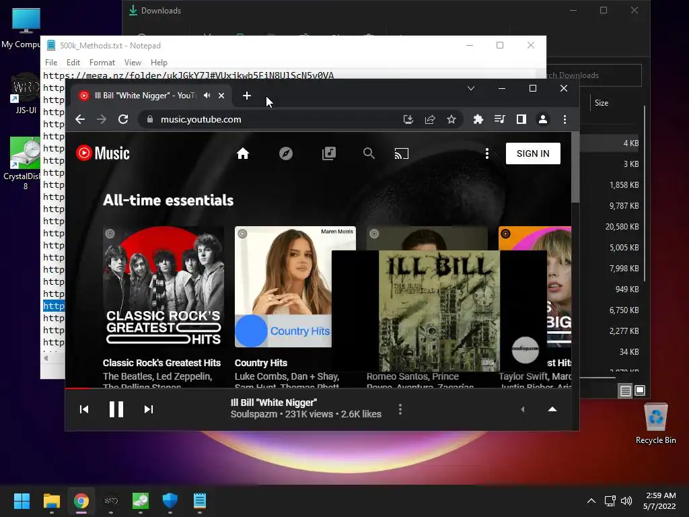Image resolution: width=689 pixels, height=517 pixels.
Task: Open the Library icon in YouTube Music
Action: click(328, 153)
